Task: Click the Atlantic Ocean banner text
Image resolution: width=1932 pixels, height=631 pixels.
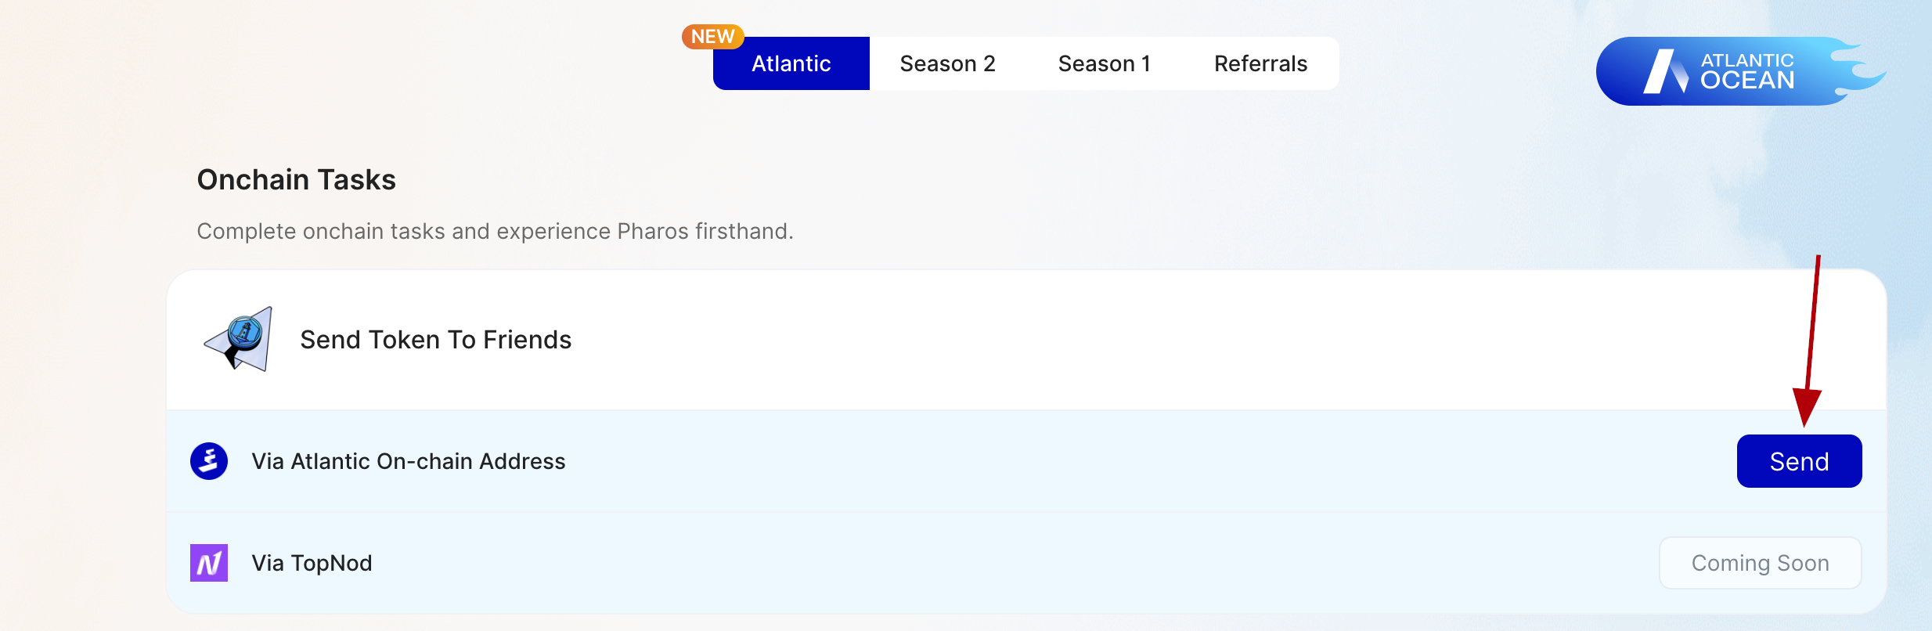Action: (x=1747, y=71)
